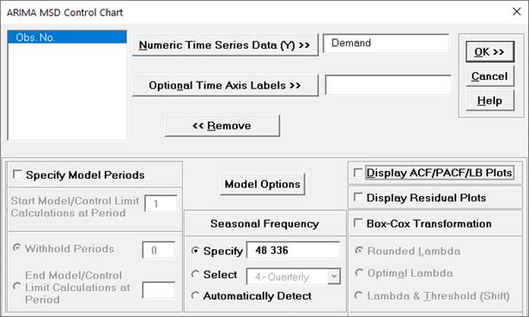Viewport: 529px width, 317px height.
Task: Cancel the ARIMA MSD dialog
Action: click(489, 76)
